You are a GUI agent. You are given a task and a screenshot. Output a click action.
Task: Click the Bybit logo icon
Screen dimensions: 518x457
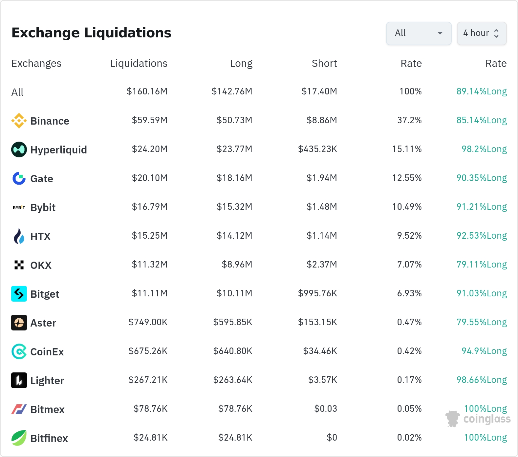point(19,207)
